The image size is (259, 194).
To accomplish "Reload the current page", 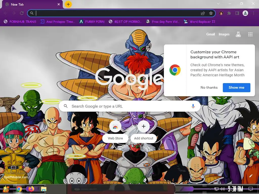I will pos(22,13).
